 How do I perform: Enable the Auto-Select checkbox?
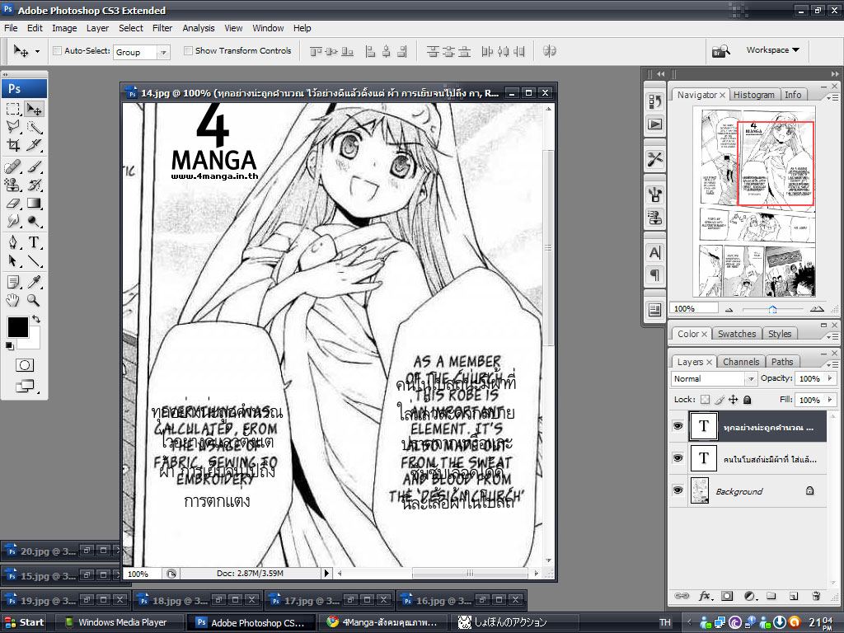[57, 50]
